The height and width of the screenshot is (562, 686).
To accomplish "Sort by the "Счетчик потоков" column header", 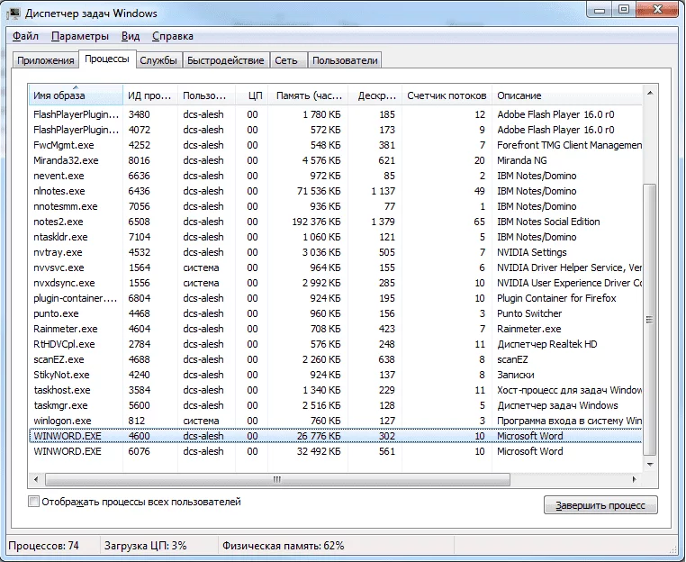I will (x=447, y=95).
